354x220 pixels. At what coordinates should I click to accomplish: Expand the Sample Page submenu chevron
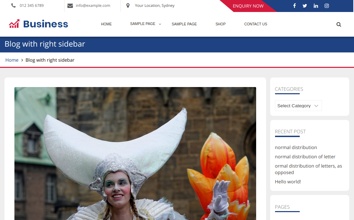tap(160, 24)
